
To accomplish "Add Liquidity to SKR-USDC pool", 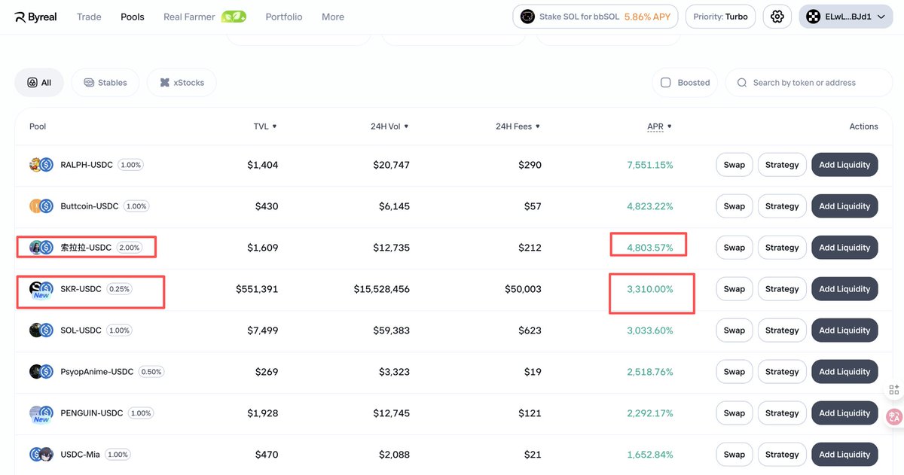I will [844, 289].
